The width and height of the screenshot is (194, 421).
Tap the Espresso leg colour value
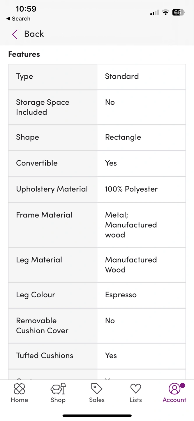(121, 295)
